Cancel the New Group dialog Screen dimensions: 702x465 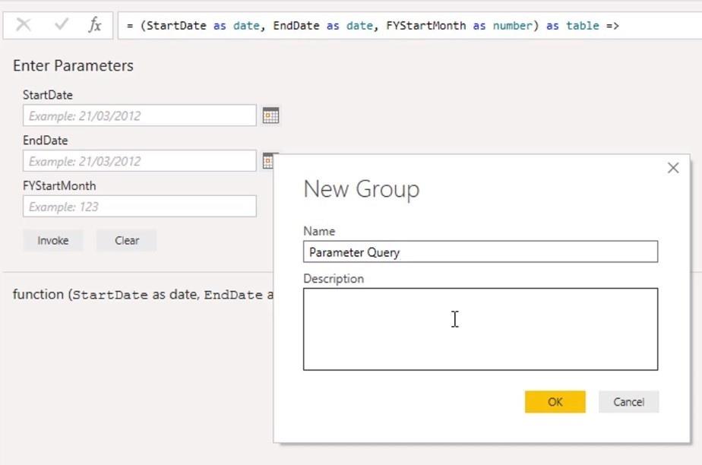click(x=628, y=401)
